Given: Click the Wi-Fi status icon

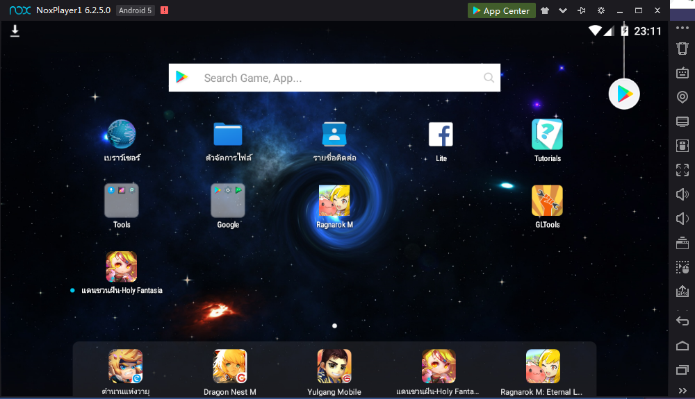Looking at the screenshot, I should tap(595, 31).
